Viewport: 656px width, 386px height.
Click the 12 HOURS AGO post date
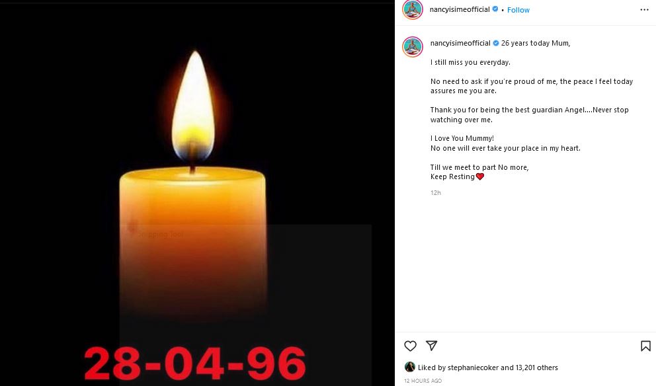pyautogui.click(x=423, y=381)
